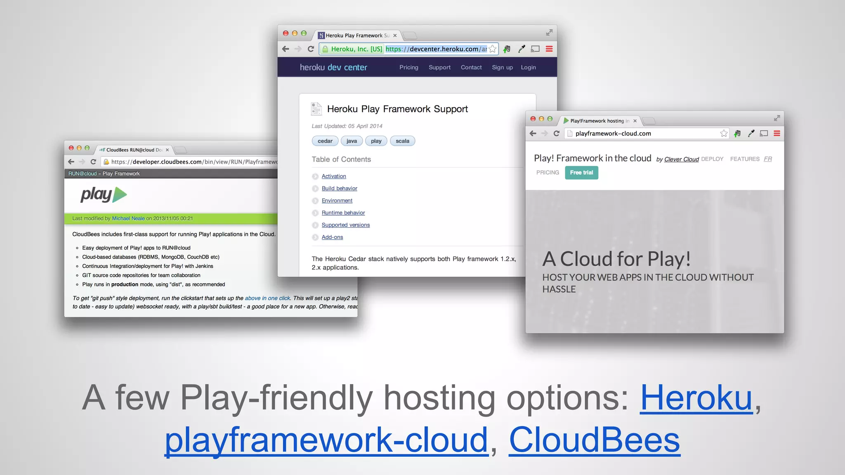Open the Clever Cloud link

click(681, 160)
